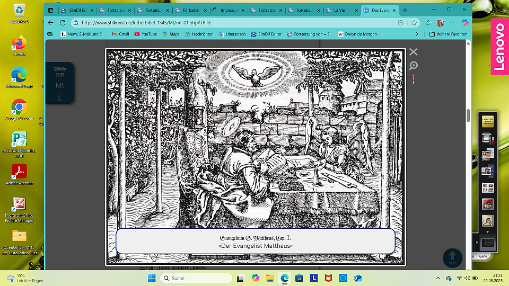The image size is (509, 286).
Task: Open the Google Chrome desktop shortcut
Action: click(x=19, y=110)
